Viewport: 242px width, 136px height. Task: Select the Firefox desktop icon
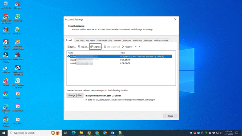coord(6,82)
